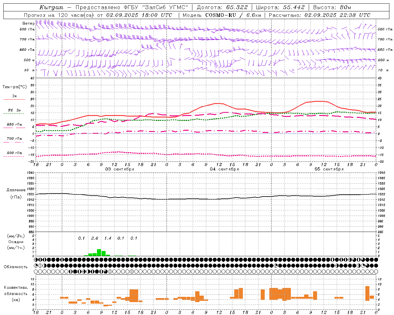This screenshot has height=315, width=394.
Task: Select the latitude value "Широта: 55.442"
Action: 280,7
